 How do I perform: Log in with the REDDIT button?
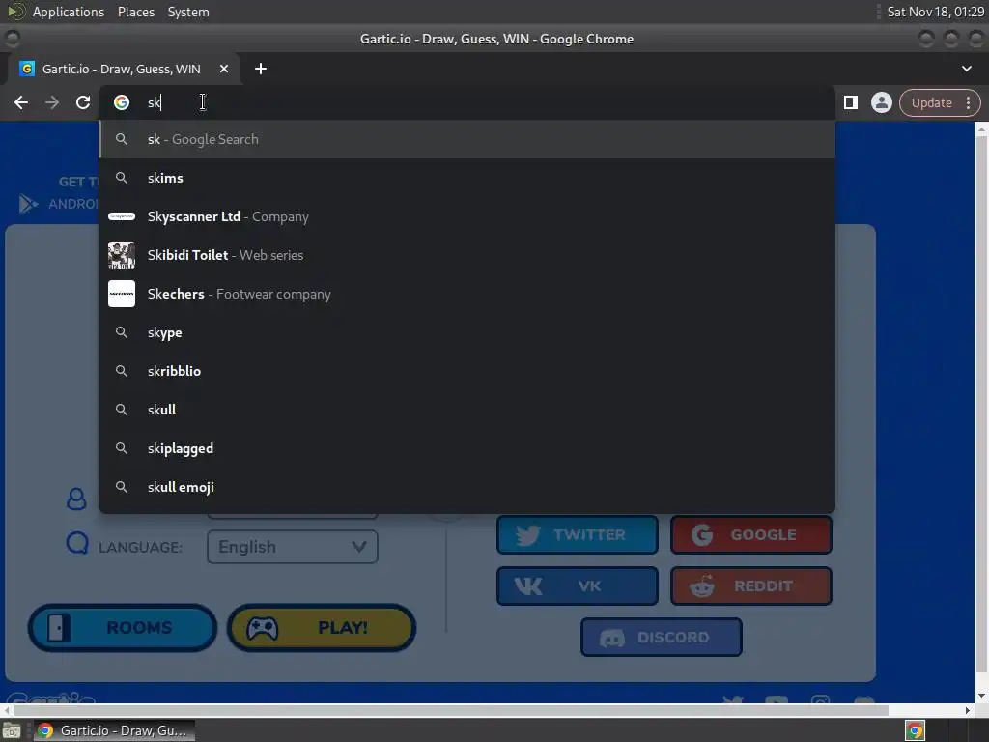751,586
